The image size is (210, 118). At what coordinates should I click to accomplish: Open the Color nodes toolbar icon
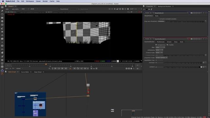[2, 21]
